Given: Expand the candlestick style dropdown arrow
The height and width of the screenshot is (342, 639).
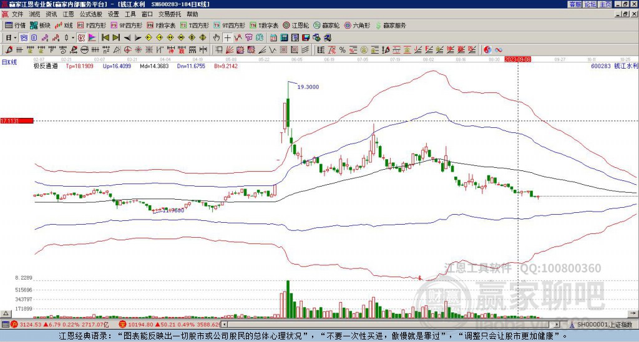Looking at the screenshot, I should click(73, 38).
